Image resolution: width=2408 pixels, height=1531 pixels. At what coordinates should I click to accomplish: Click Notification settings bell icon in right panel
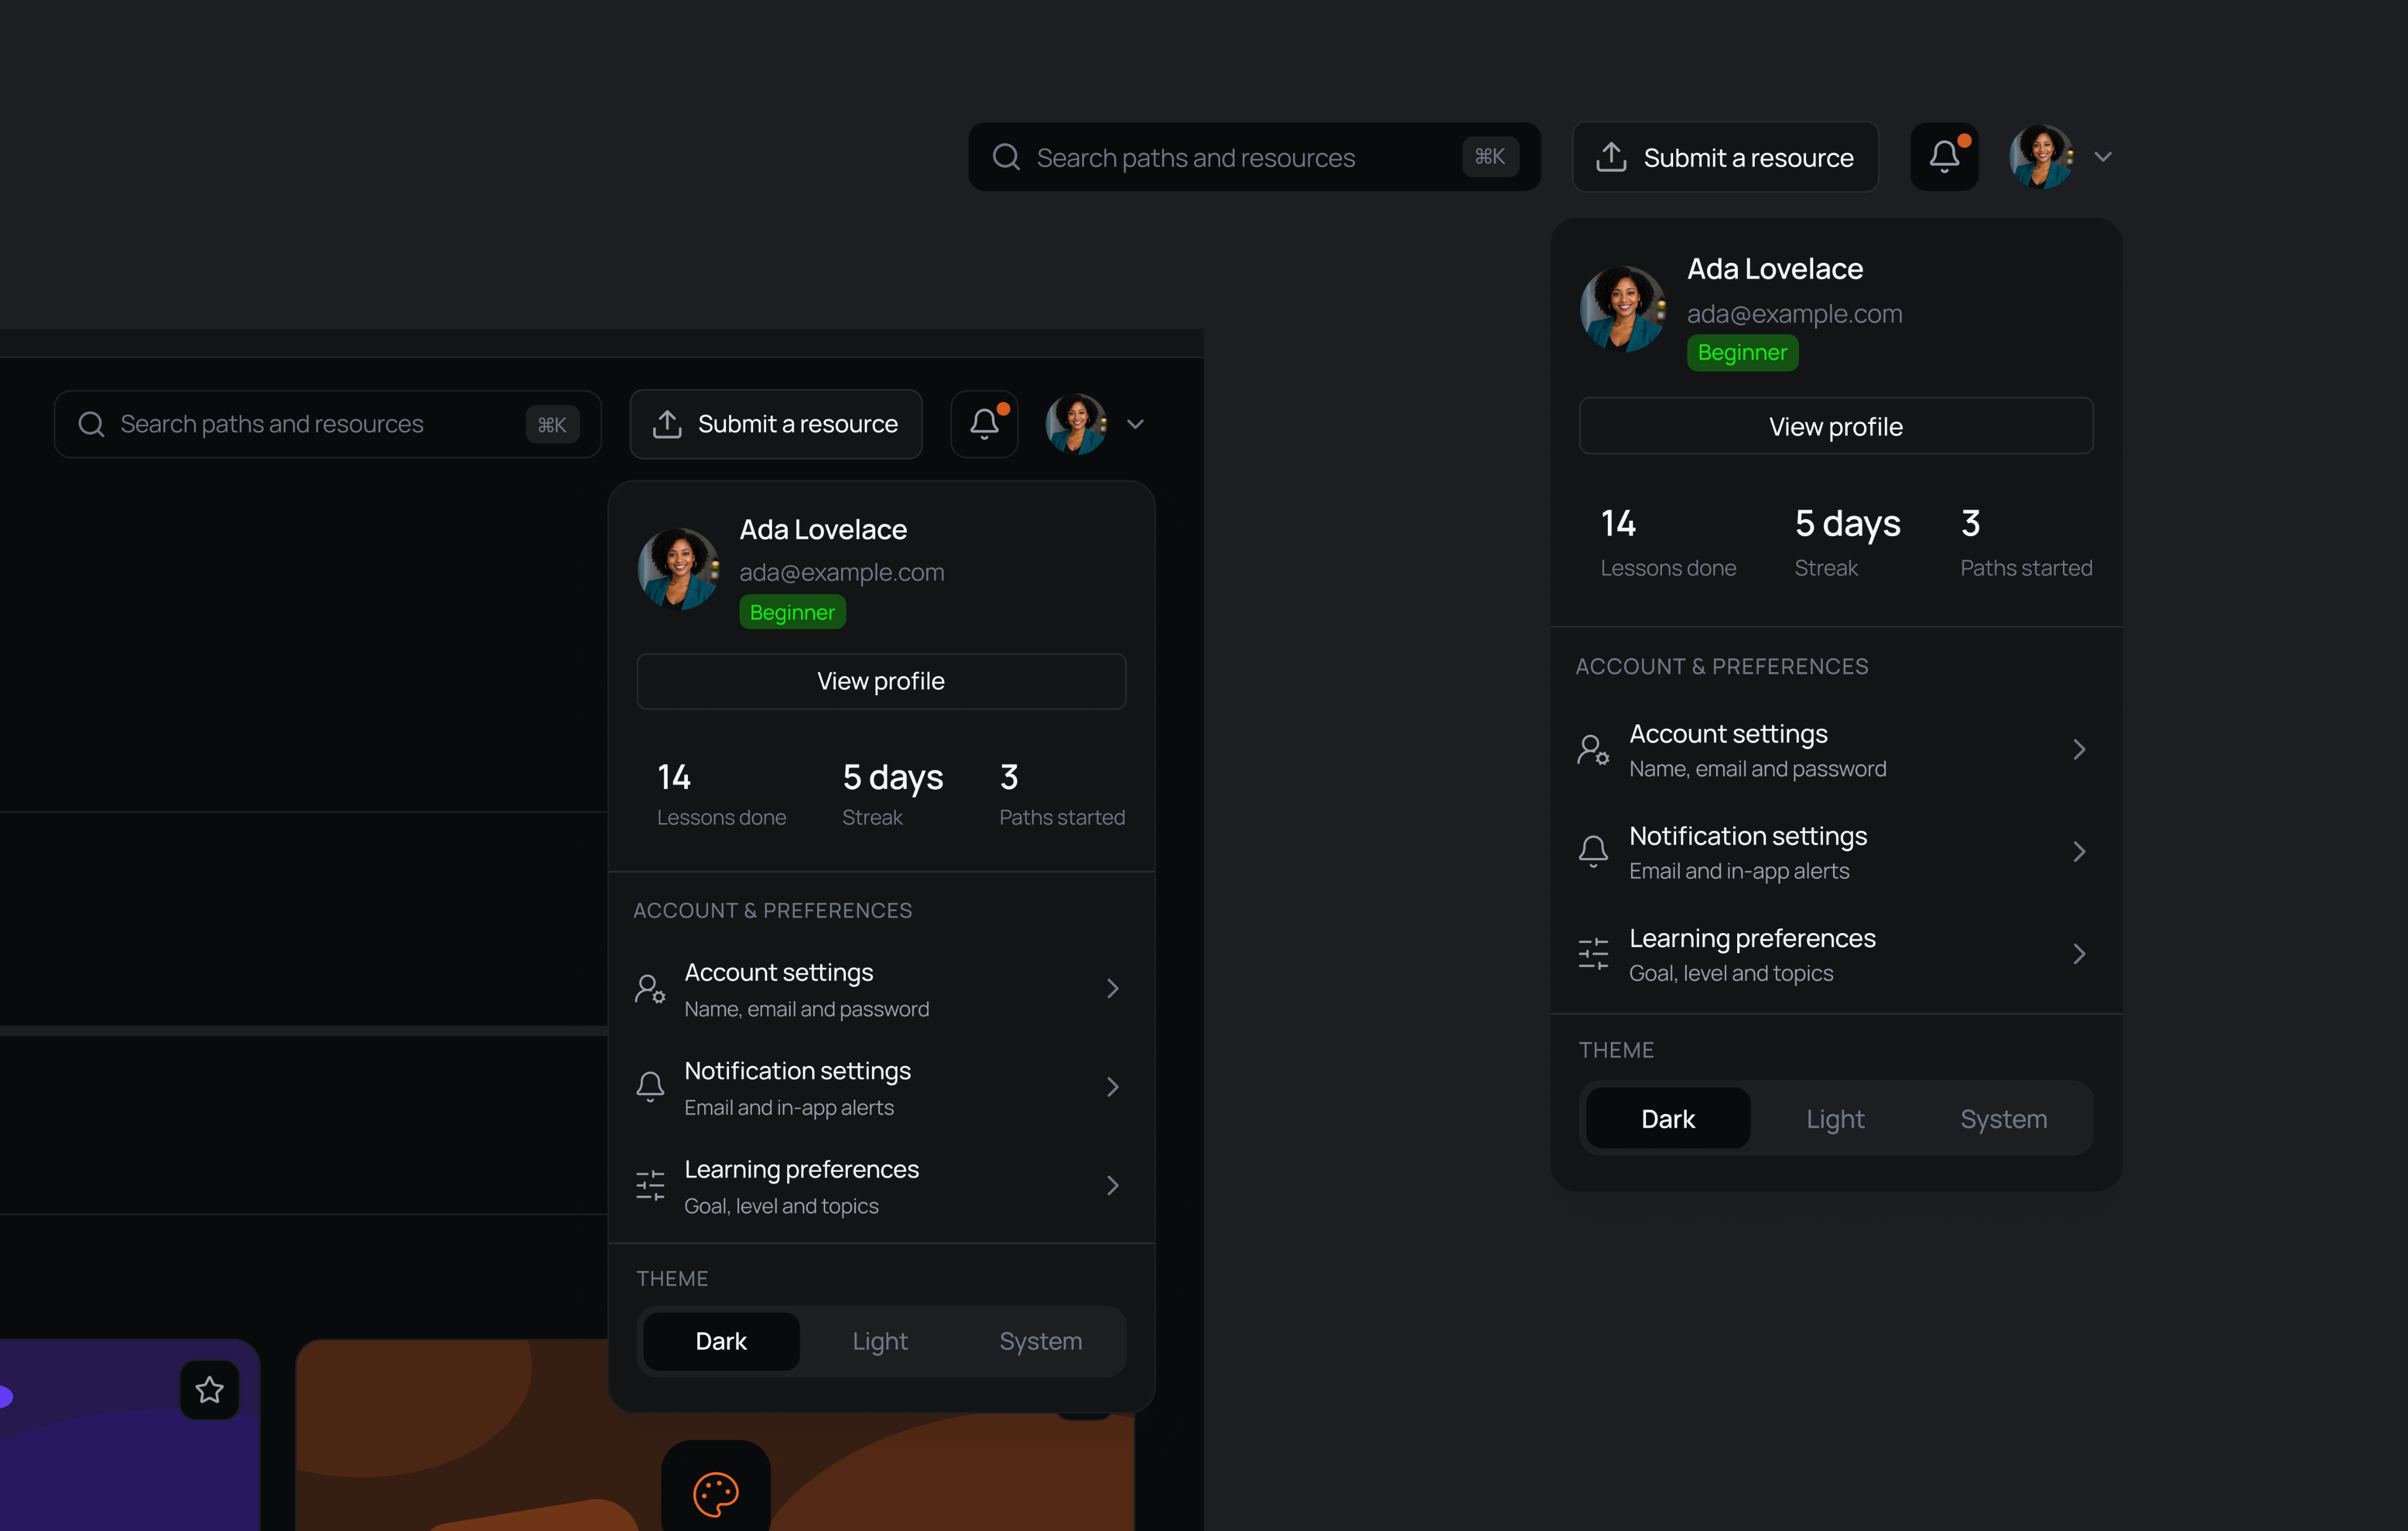click(x=1593, y=851)
